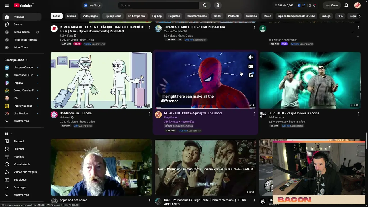Select the Hip hop latino chip
Screen dimensions: 368x207
click(113, 16)
